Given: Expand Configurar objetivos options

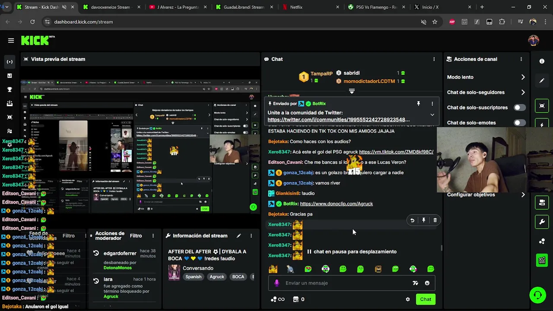Looking at the screenshot, I should 523,195.
